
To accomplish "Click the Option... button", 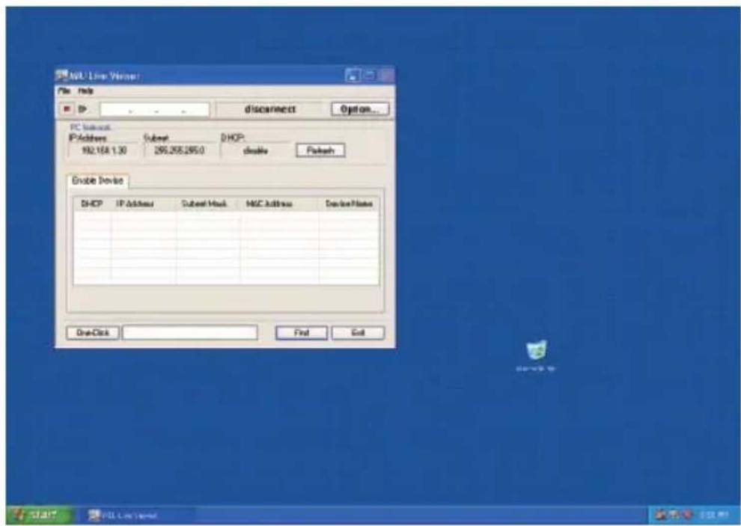I will pyautogui.click(x=360, y=109).
